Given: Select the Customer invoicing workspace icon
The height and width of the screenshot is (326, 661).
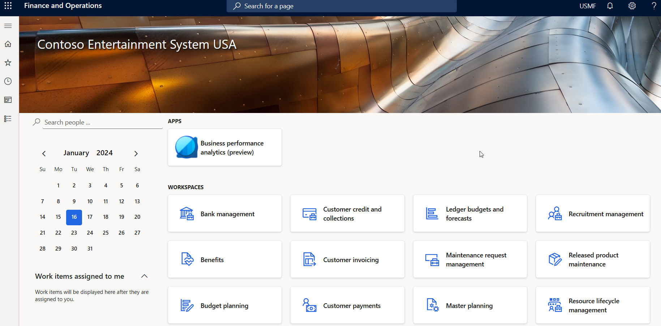Looking at the screenshot, I should [309, 259].
